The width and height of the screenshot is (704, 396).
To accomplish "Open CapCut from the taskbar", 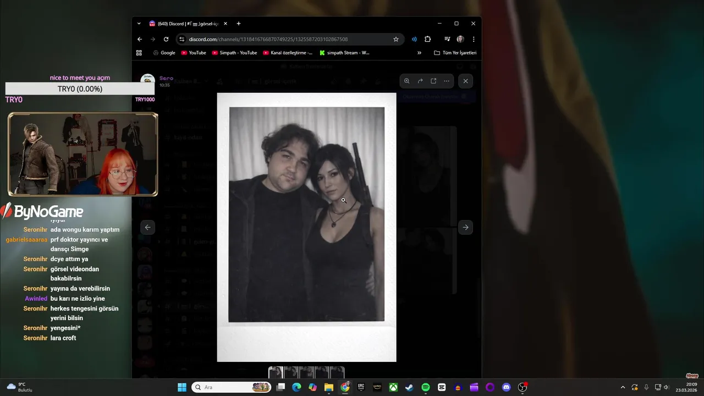I will (442, 387).
